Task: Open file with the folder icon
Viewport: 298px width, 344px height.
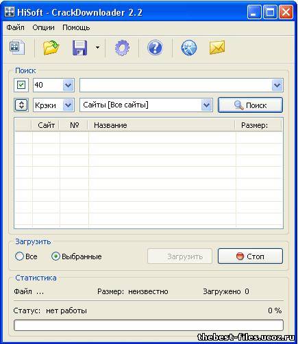Action: click(x=51, y=47)
